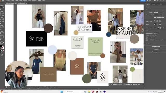Screen dimensions: 166x93
Task: Enable 'Utiliser les limites d'aperçu' checkbox
Action: click(147, 36)
